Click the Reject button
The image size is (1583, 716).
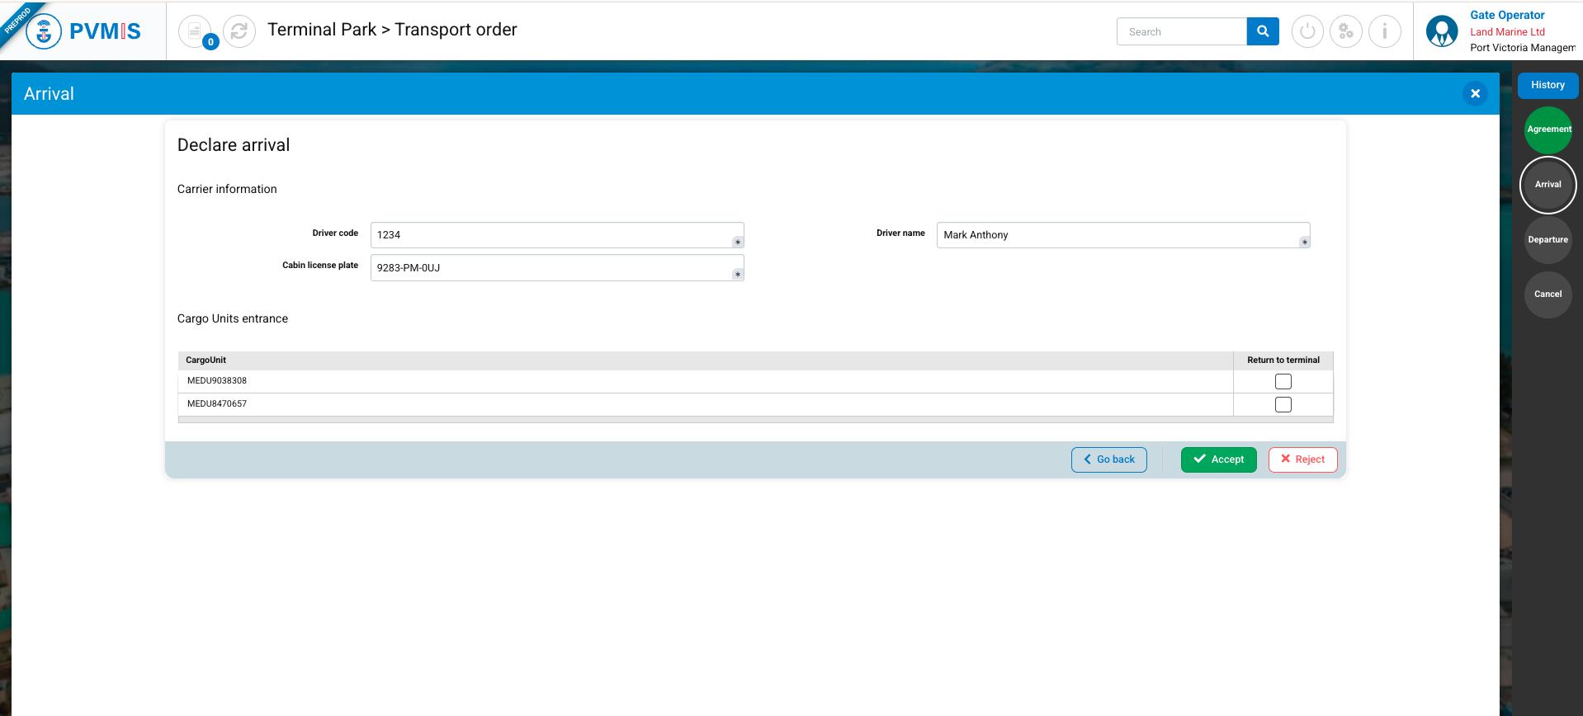tap(1302, 459)
